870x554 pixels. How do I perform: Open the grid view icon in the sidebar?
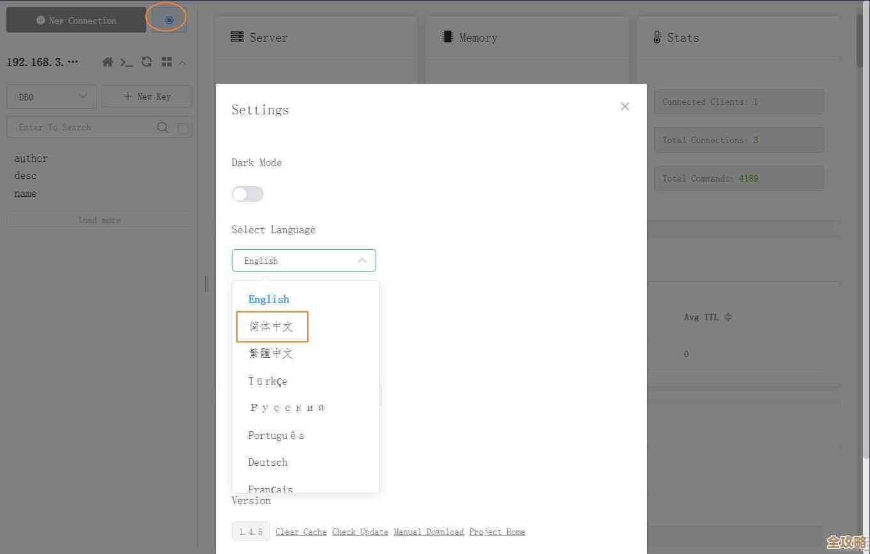click(167, 62)
